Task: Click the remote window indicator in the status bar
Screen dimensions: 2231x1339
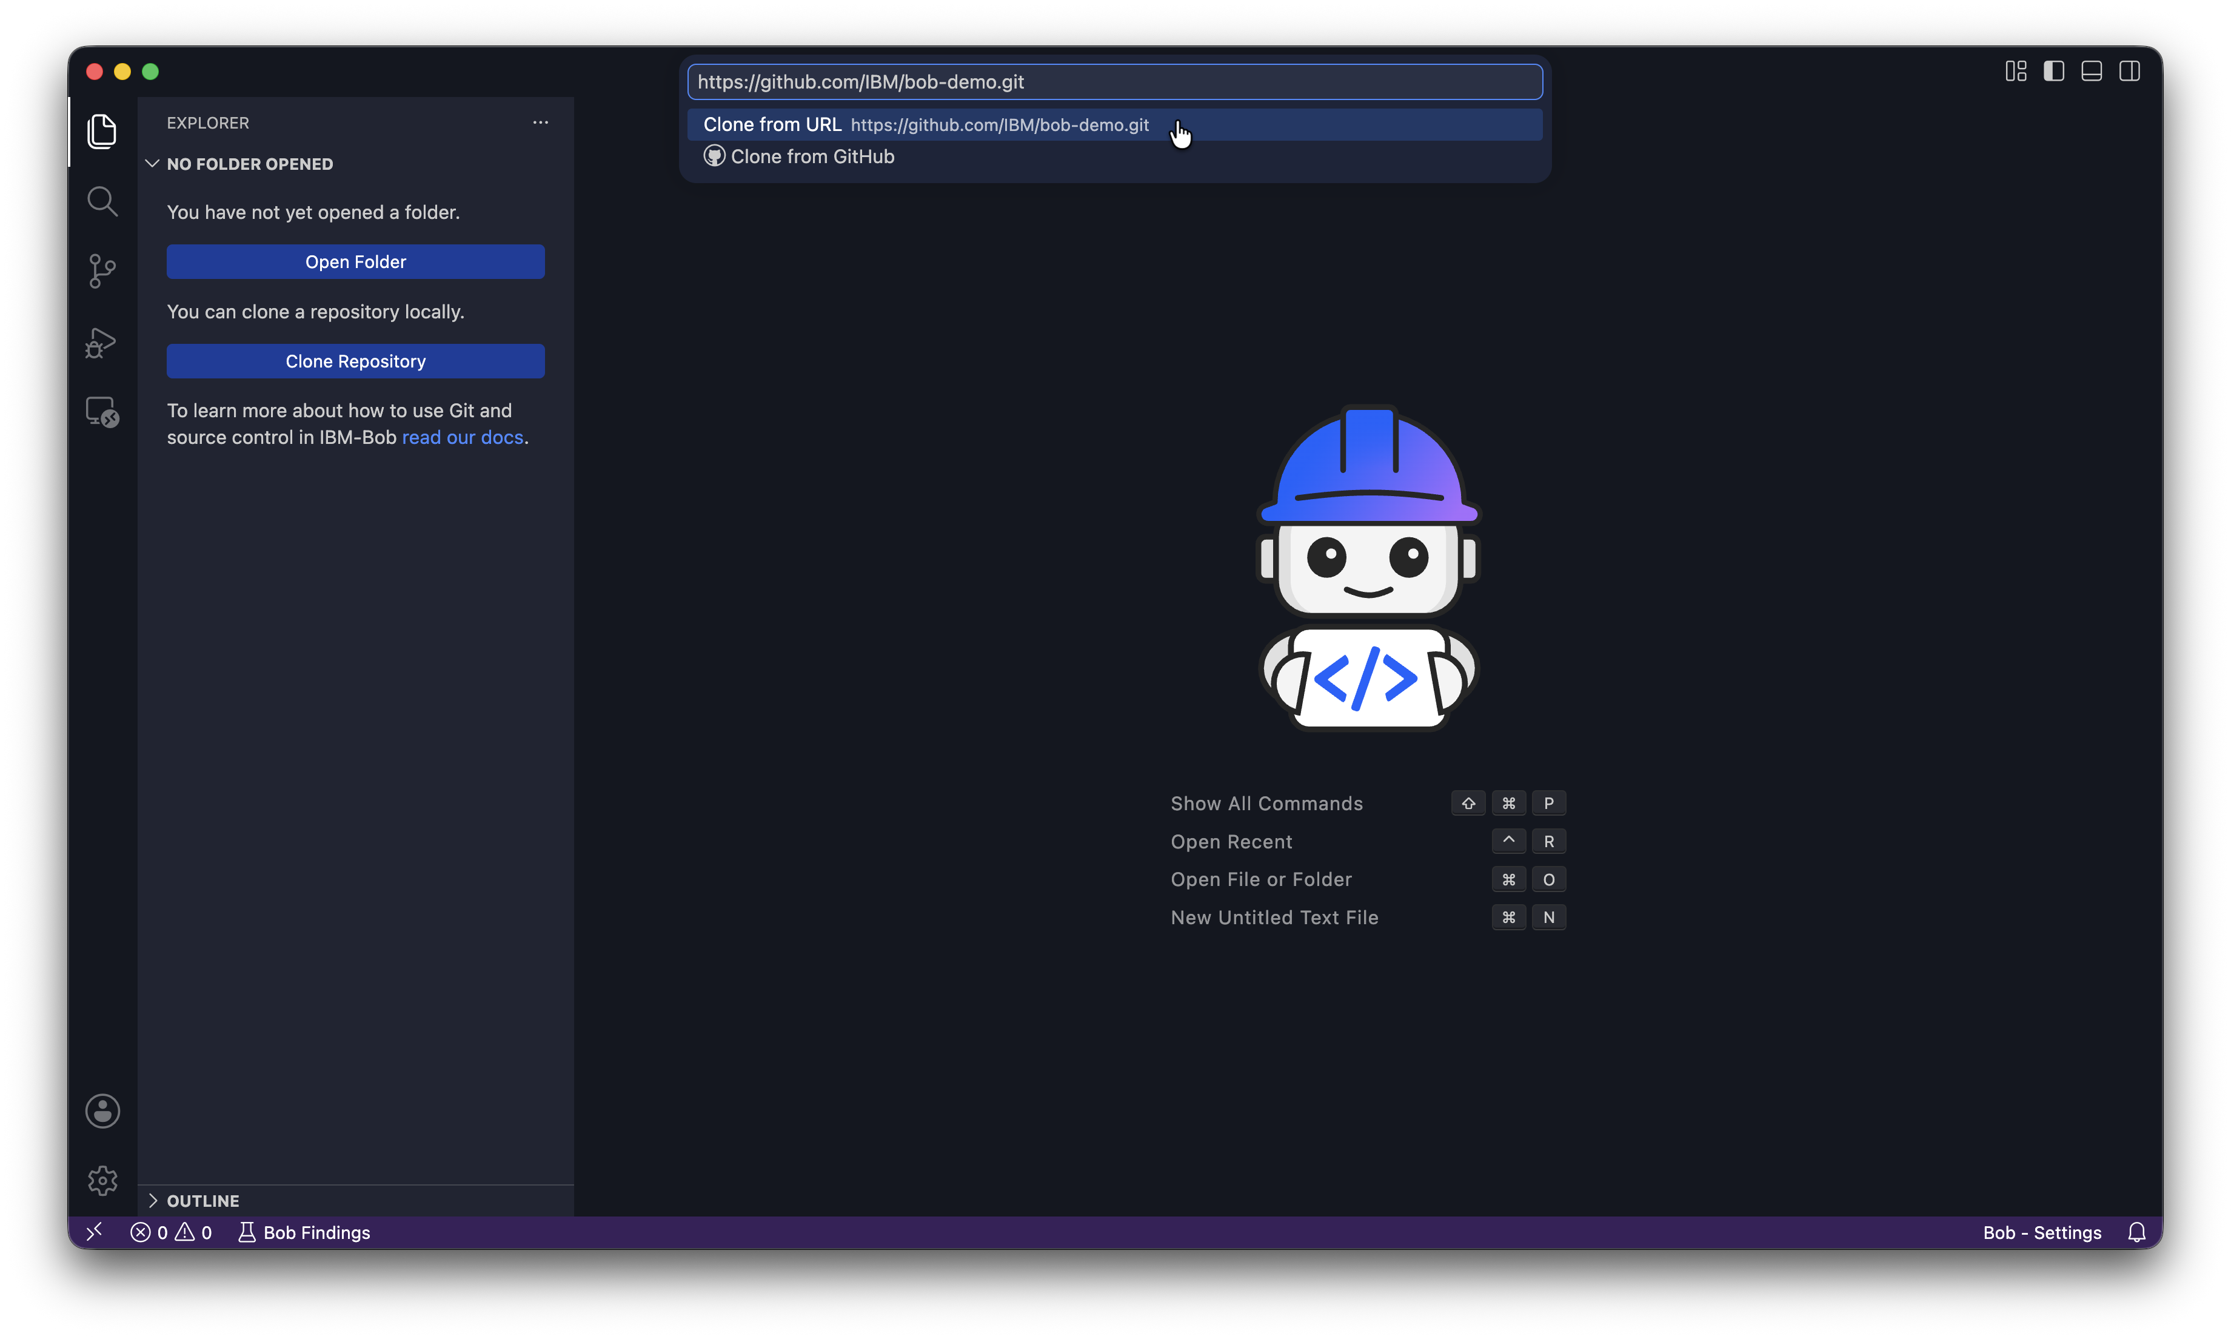Action: coord(95,1232)
